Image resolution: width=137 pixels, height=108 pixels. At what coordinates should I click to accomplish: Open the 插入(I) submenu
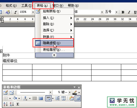(55, 18)
